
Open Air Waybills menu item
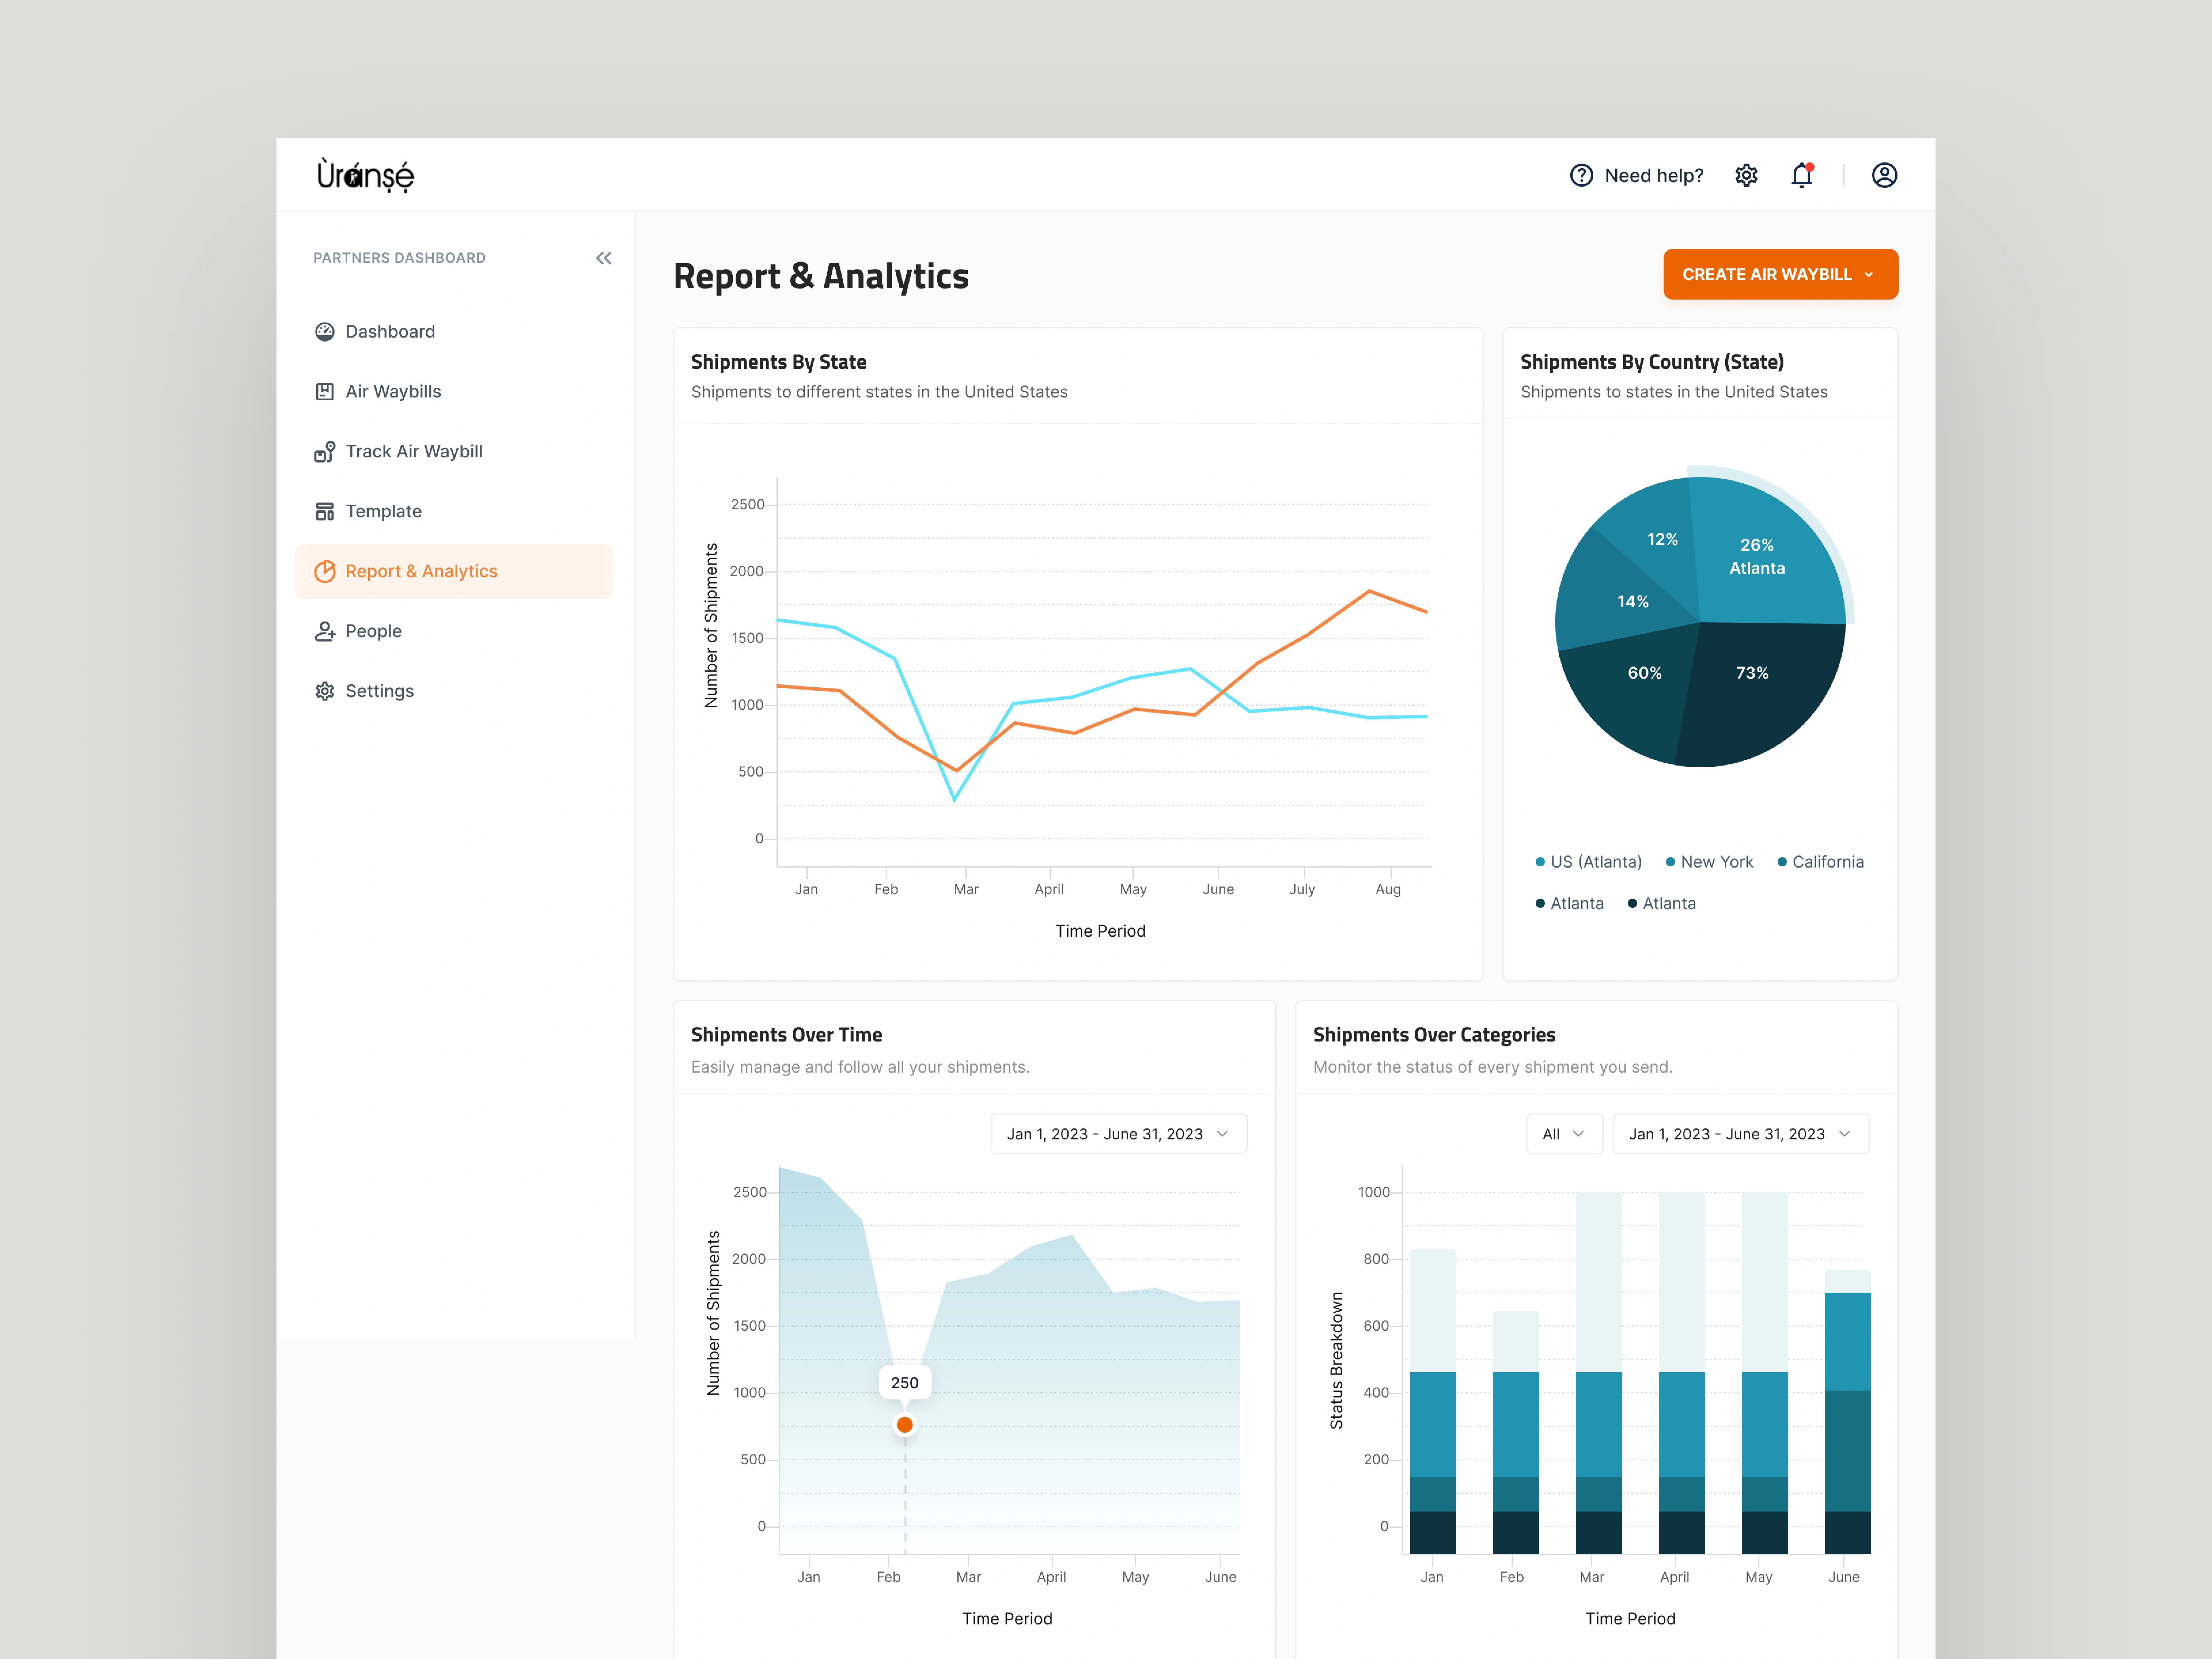click(x=454, y=392)
